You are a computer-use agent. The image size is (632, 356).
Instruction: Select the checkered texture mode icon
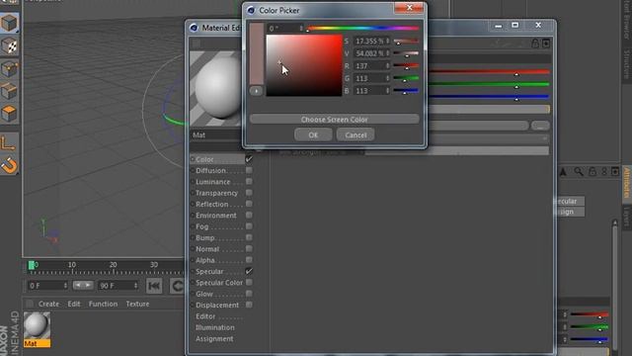(x=9, y=46)
